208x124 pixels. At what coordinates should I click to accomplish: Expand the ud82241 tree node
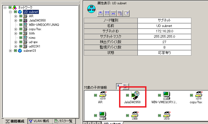[16, 46]
